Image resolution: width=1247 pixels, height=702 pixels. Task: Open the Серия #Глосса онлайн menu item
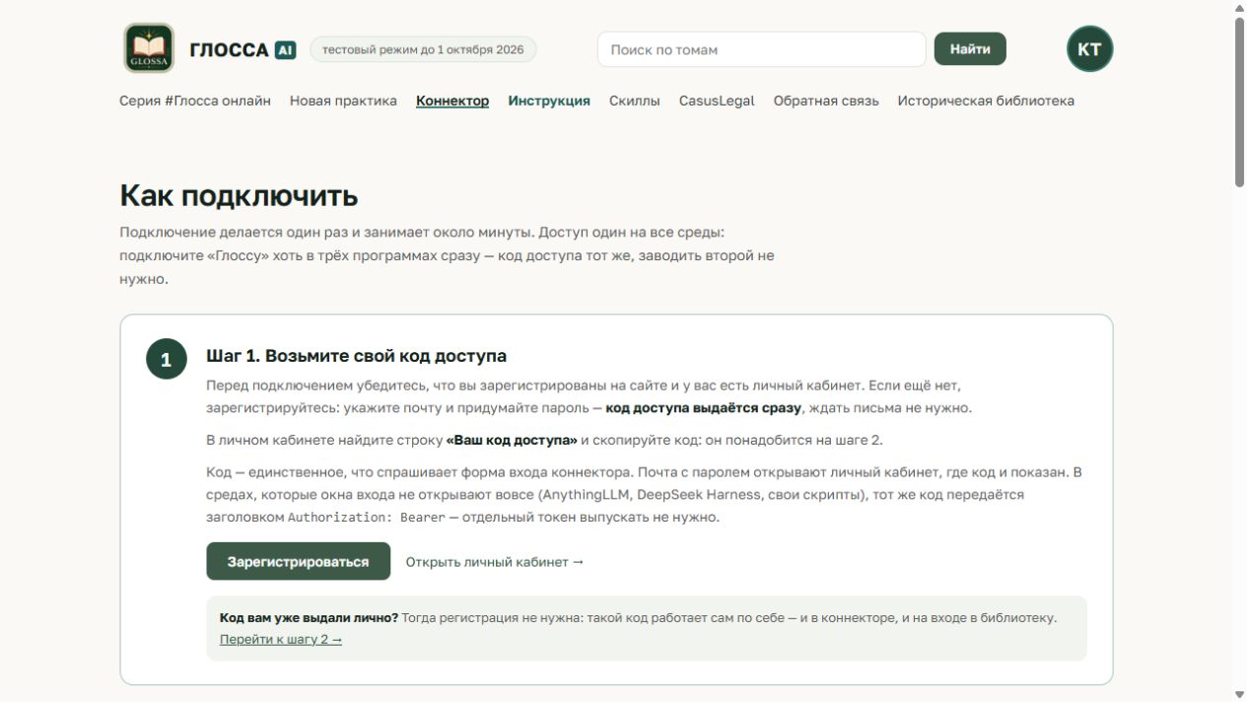pos(195,101)
